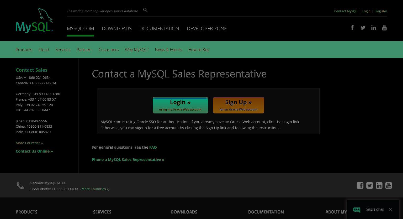Viewport: 403px width, 219px height.
Task: Click the UK: +44 207 553 8447 line
Action: [x=33, y=110]
